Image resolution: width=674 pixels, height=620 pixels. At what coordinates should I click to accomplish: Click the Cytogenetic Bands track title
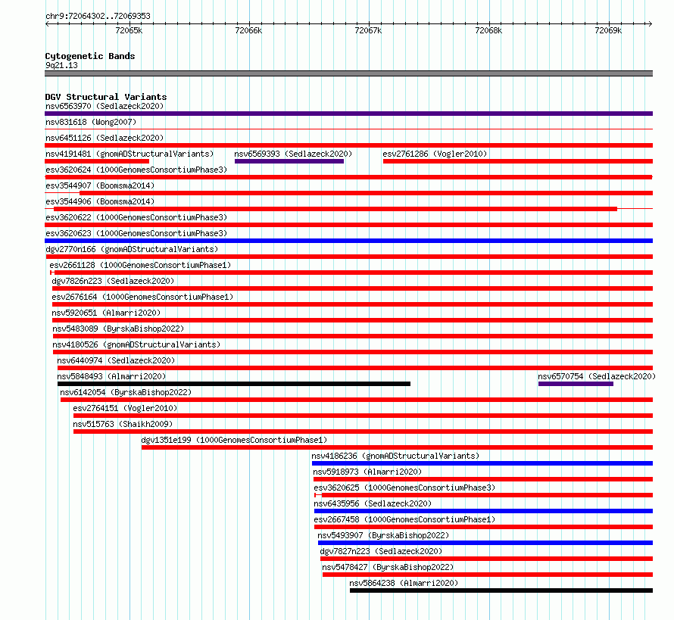click(90, 56)
